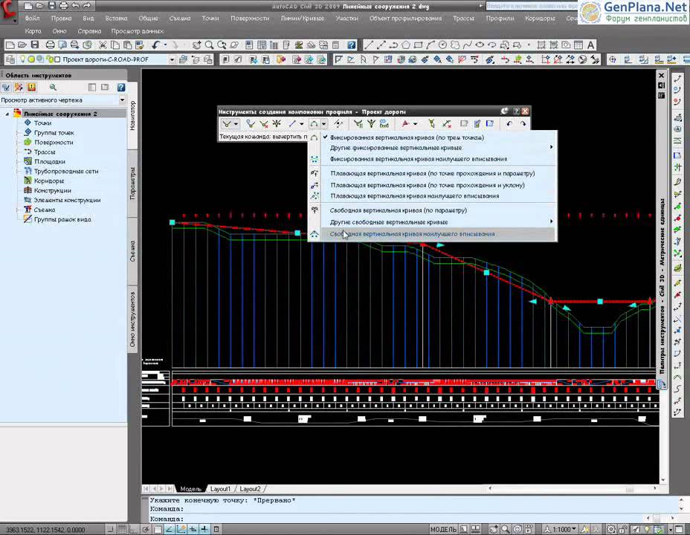Click the Print (plot) icon
This screenshot has width=690, height=535.
(x=50, y=45)
